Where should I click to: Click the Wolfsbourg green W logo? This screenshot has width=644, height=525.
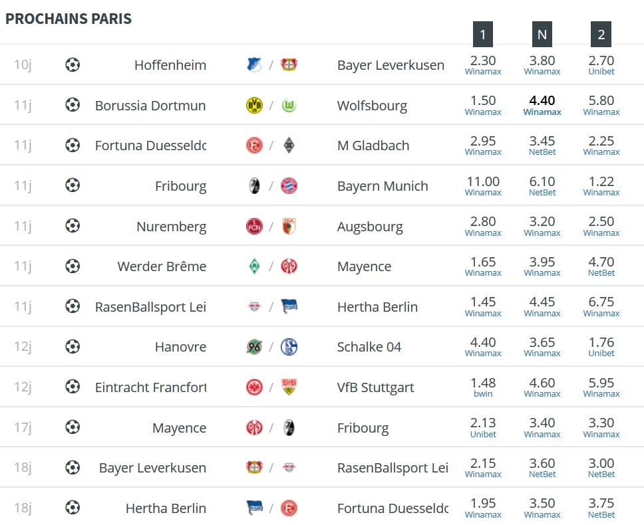tap(289, 106)
